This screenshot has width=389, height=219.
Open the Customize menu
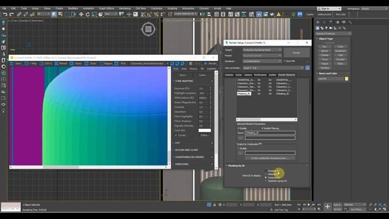click(157, 9)
